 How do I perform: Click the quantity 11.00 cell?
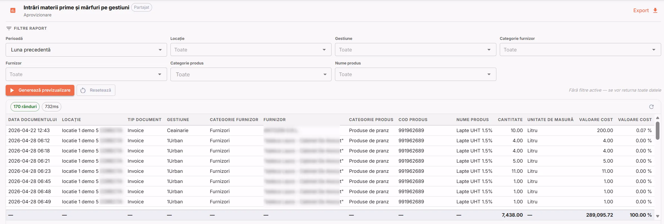coord(517,171)
